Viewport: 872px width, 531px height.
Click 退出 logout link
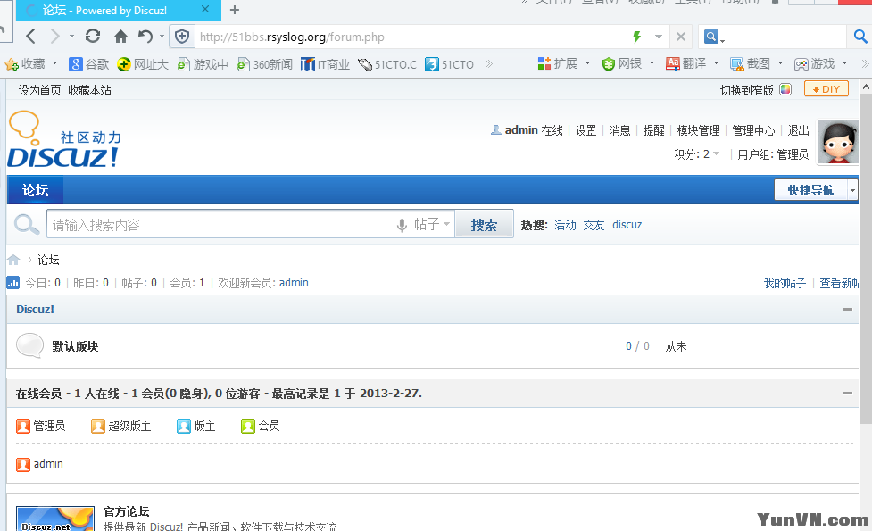(798, 130)
